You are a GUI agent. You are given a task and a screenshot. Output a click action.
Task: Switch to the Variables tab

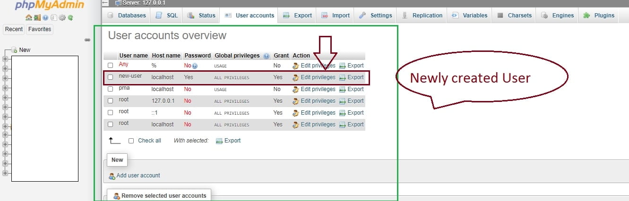tap(470, 15)
